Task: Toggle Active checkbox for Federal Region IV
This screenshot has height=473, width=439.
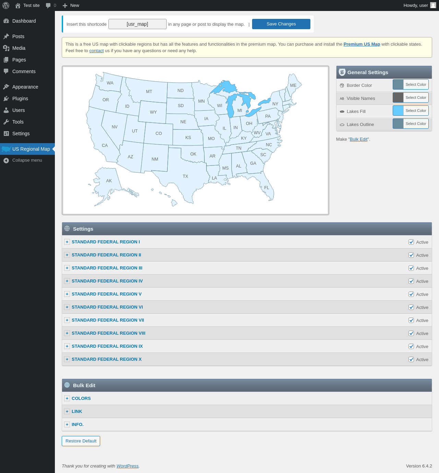Action: click(411, 281)
